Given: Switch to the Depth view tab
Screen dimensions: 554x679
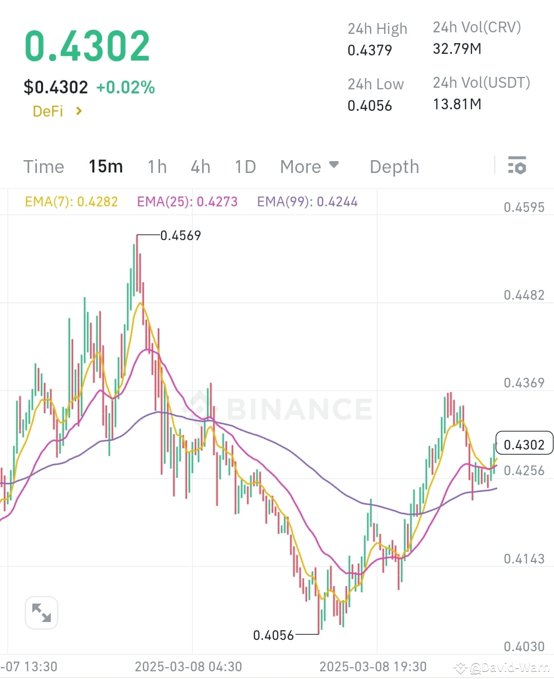Looking at the screenshot, I should (394, 166).
